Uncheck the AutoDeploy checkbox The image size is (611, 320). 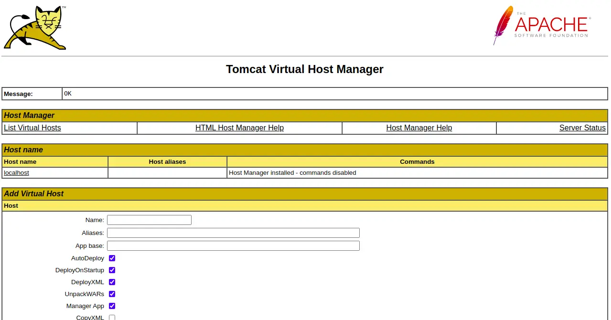(112, 258)
